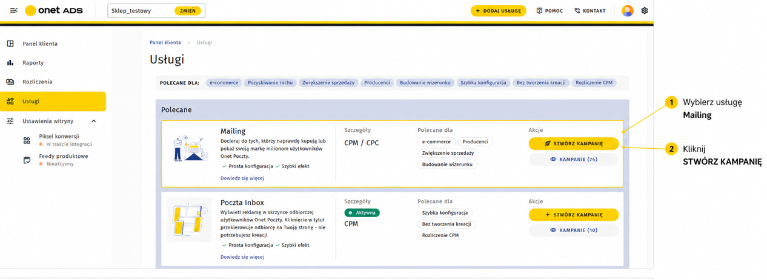Click the eye icon in KAMPANIE (10)
The image size is (767, 280).
point(553,230)
